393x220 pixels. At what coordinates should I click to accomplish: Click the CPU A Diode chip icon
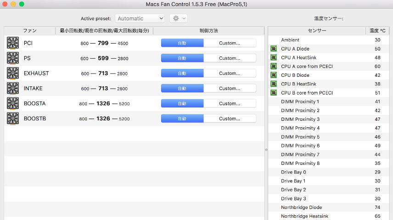click(x=274, y=49)
